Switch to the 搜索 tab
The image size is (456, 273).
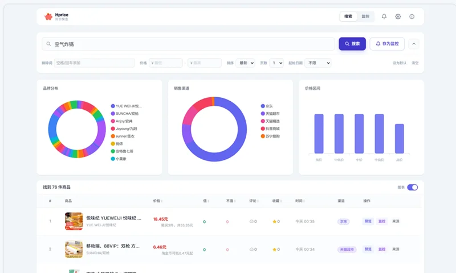(348, 16)
